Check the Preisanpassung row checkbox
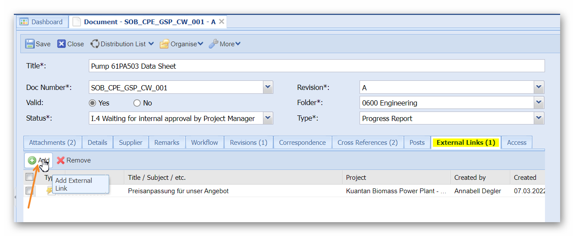 coord(29,191)
